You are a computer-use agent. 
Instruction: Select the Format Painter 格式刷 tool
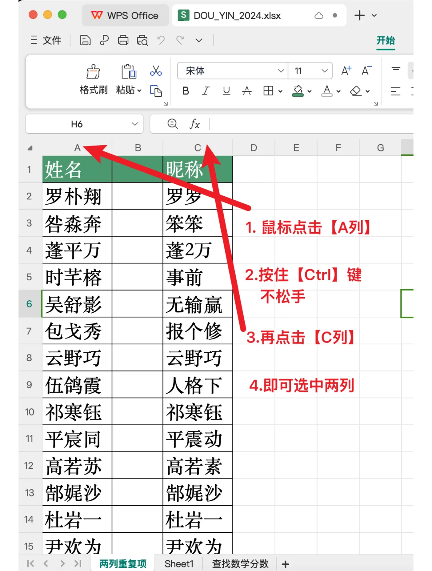tap(94, 79)
